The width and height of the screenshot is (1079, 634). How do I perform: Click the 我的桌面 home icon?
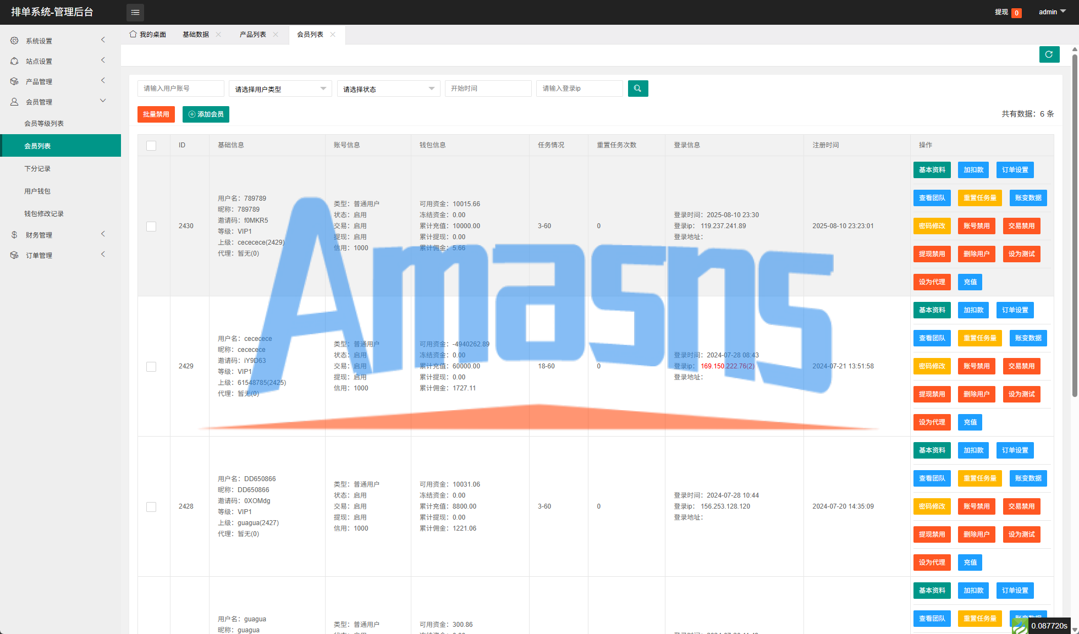tap(133, 34)
